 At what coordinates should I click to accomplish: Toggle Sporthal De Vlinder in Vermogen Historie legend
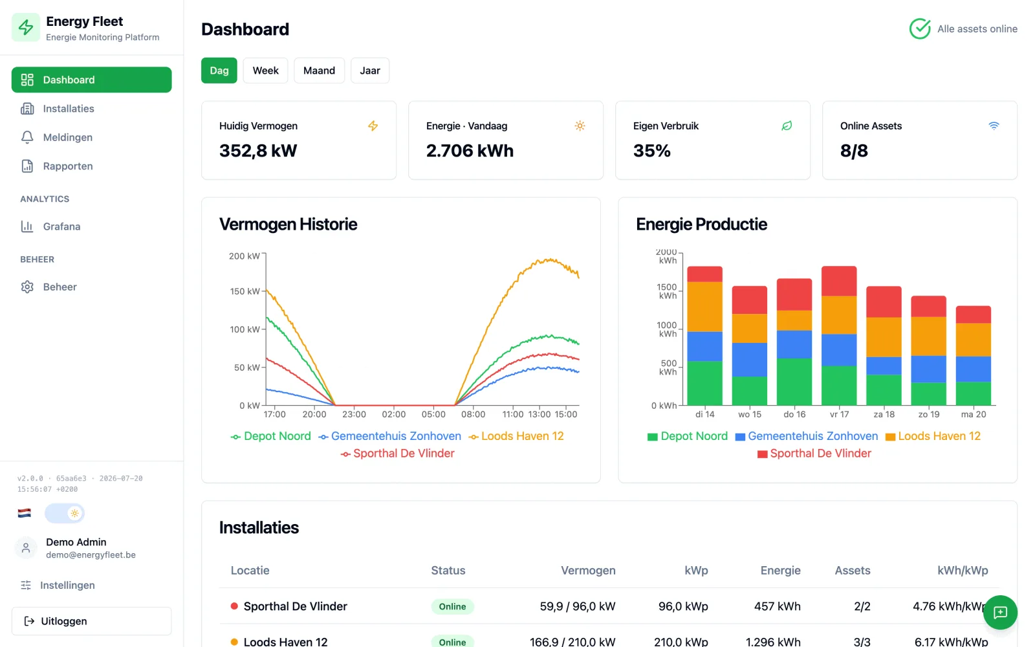pyautogui.click(x=398, y=454)
